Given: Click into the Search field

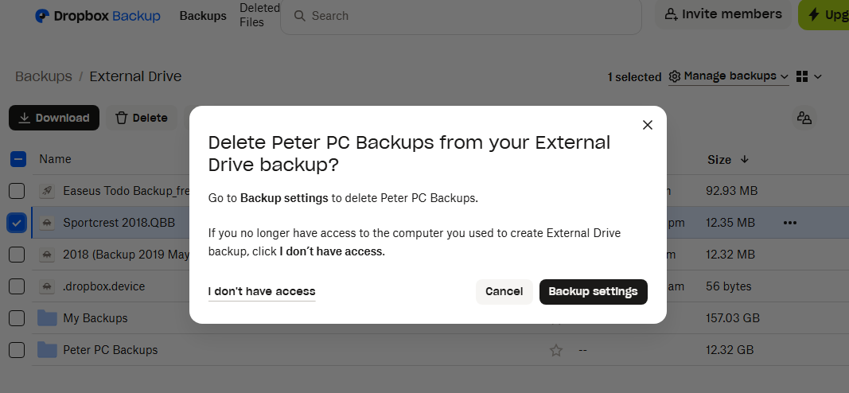Looking at the screenshot, I should point(461,16).
